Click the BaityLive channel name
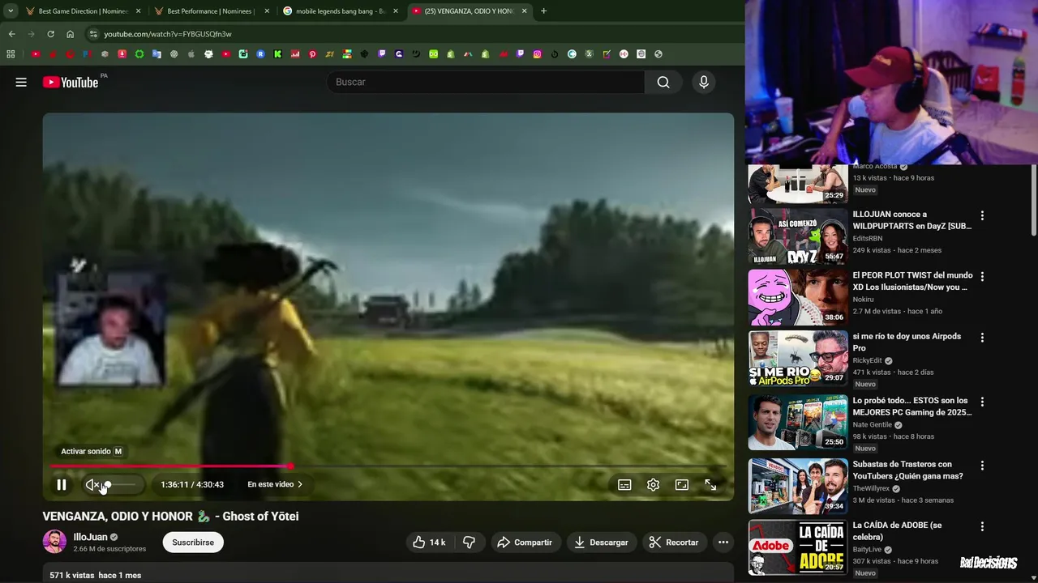1038x583 pixels. [868, 549]
